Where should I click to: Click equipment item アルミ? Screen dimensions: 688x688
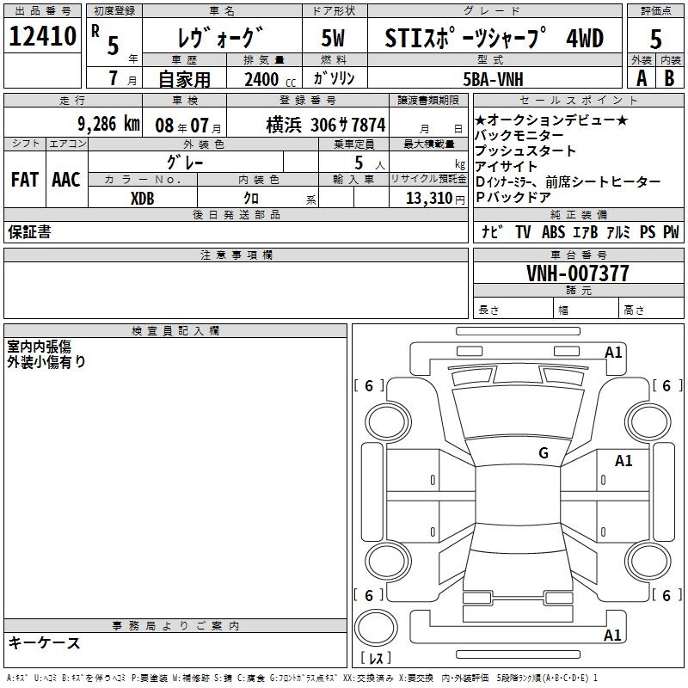(618, 232)
